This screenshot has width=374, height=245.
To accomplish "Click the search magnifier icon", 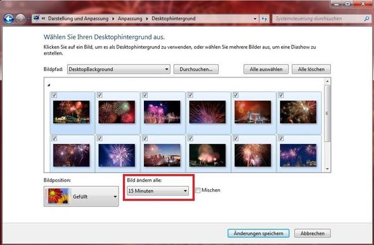I will pyautogui.click(x=366, y=18).
